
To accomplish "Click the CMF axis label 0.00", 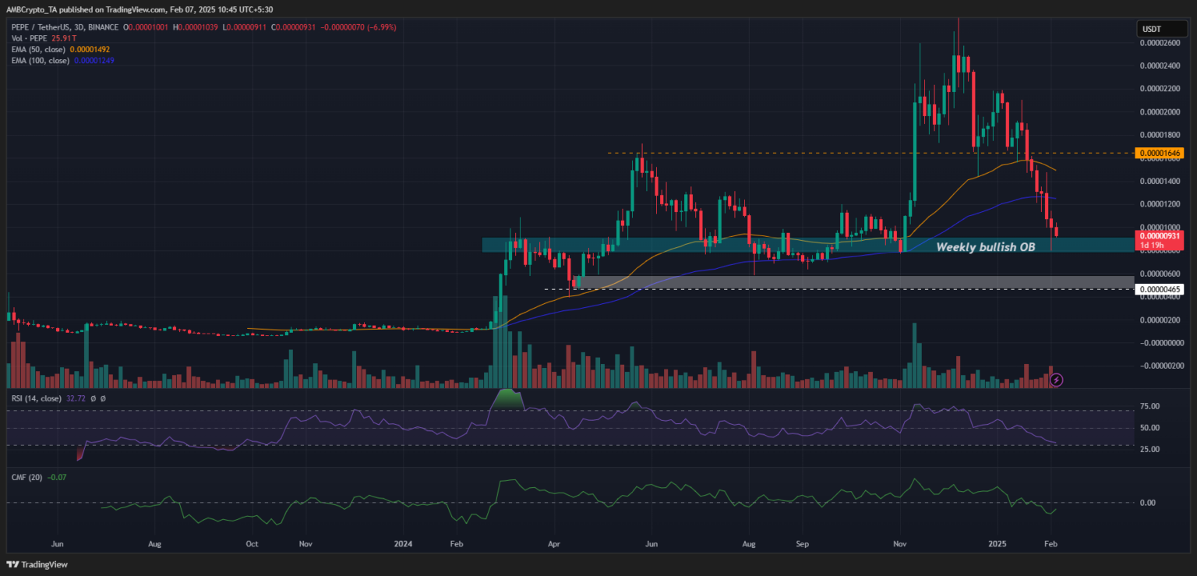I will click(1147, 503).
